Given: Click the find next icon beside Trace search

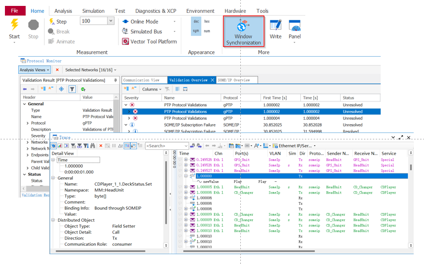Looking at the screenshot, I should coord(199,146).
